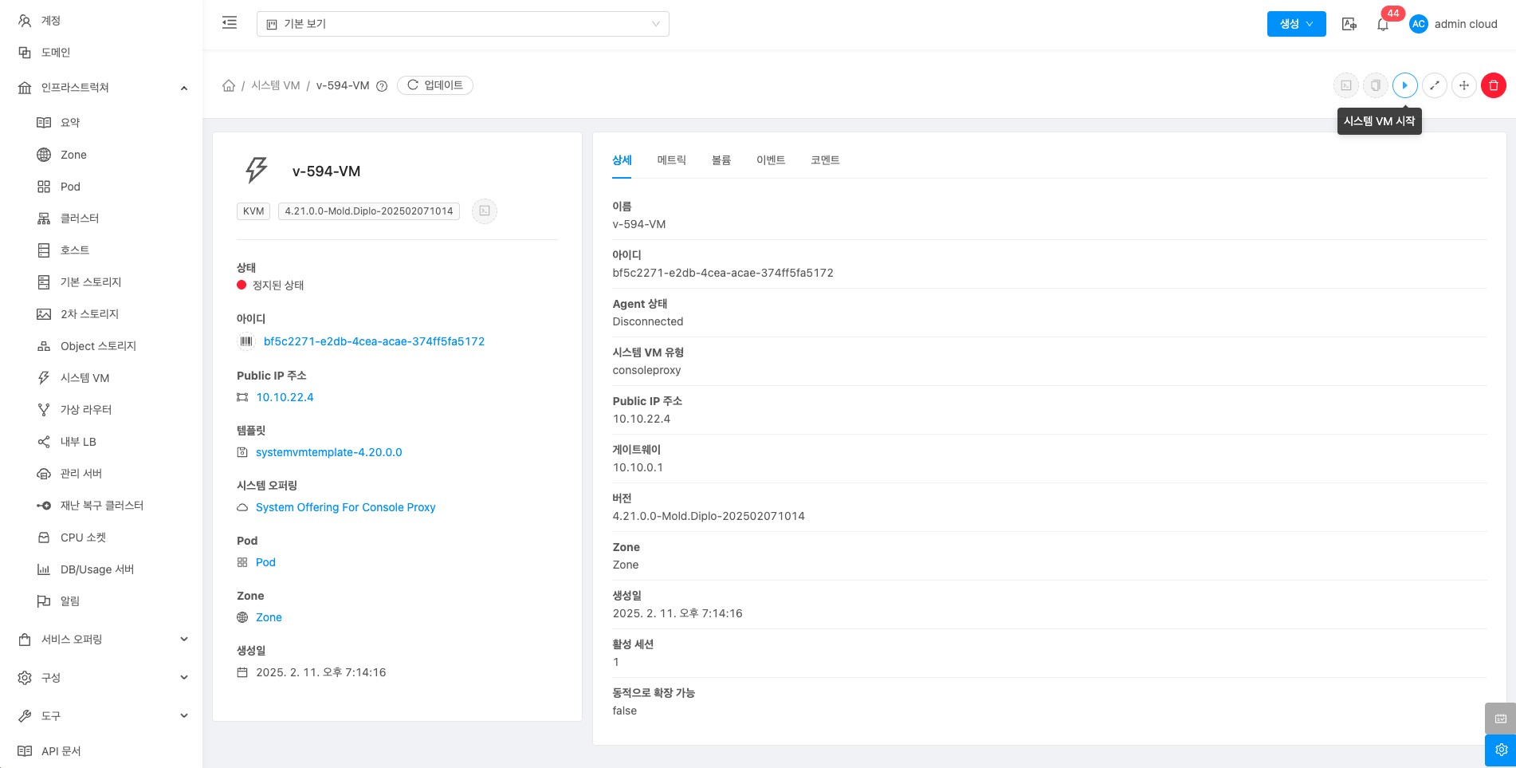
Task: Click the red trash destroy VM icon
Action: (x=1493, y=85)
